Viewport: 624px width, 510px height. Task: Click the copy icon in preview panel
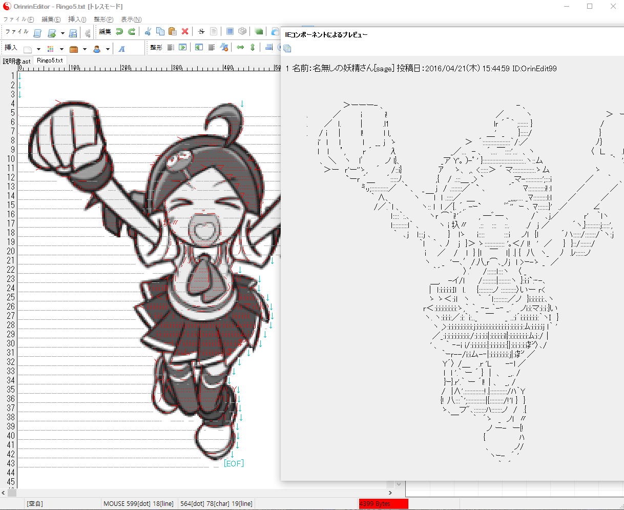(287, 48)
